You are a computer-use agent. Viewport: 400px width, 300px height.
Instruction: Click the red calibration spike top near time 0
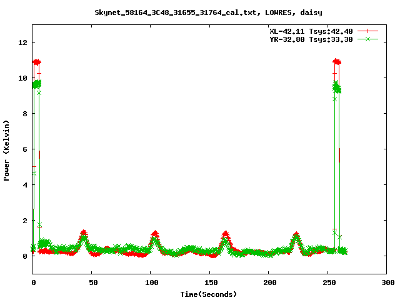[x=37, y=62]
